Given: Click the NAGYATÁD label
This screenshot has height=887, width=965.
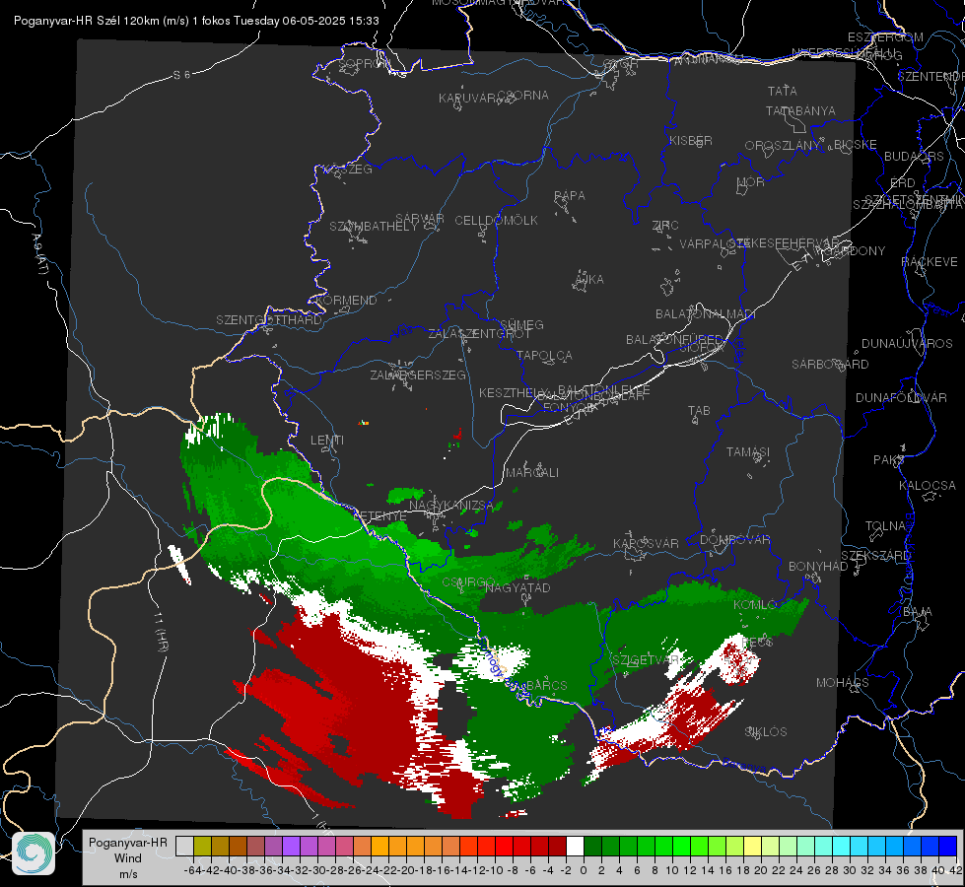Looking at the screenshot, I should [517, 587].
